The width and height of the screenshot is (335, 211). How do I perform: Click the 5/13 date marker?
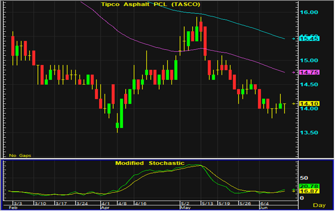(207, 203)
